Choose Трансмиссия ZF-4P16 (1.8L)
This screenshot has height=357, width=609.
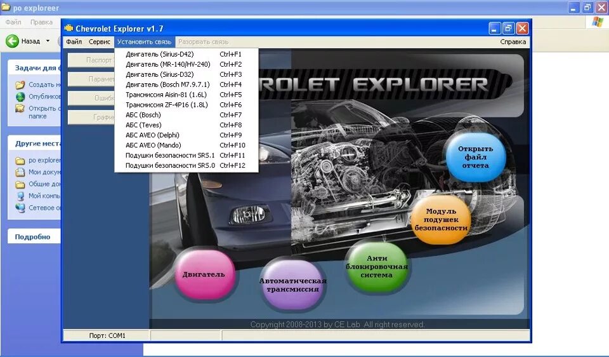click(x=187, y=105)
